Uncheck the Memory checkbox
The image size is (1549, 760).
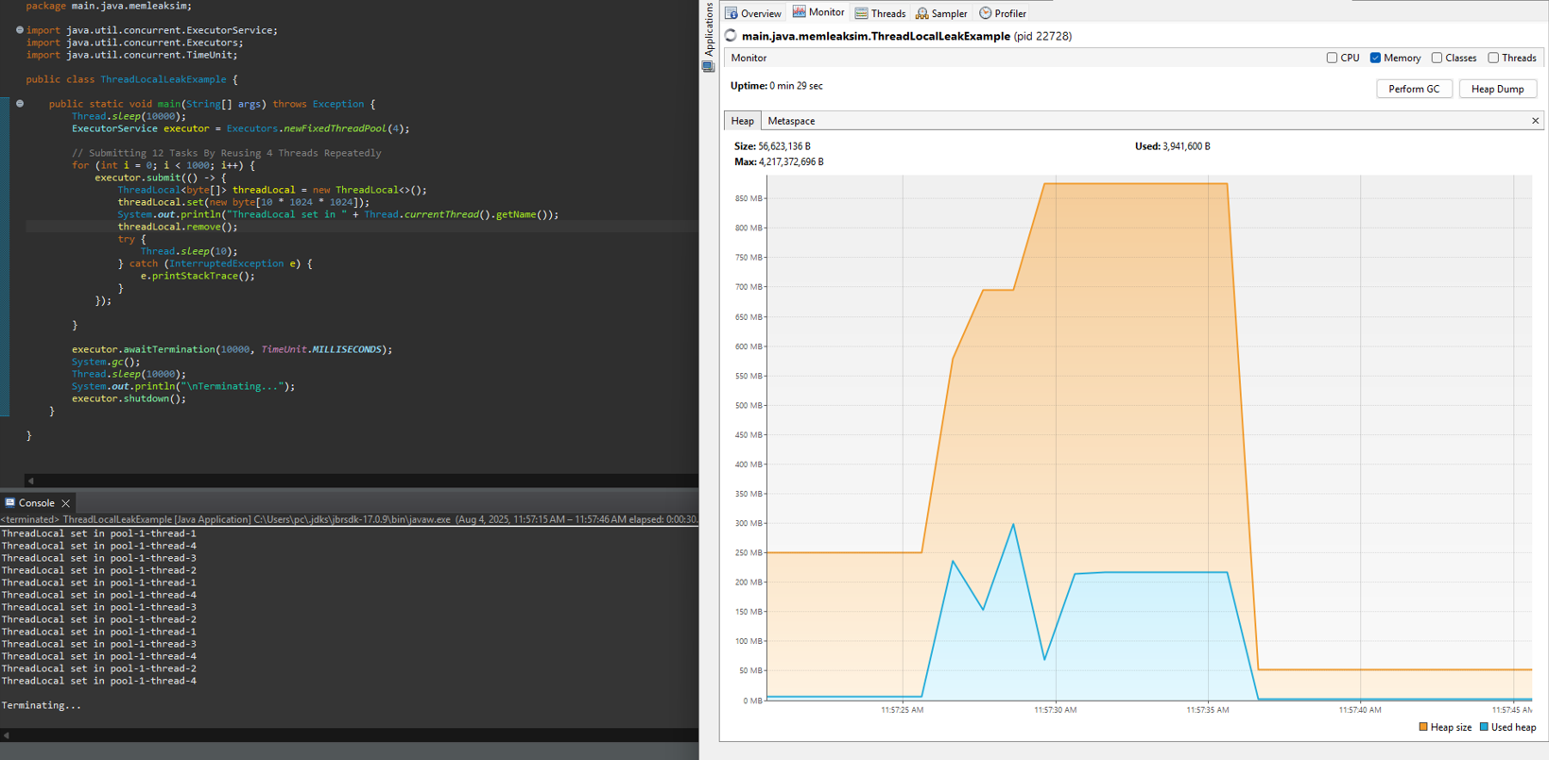pyautogui.click(x=1375, y=58)
